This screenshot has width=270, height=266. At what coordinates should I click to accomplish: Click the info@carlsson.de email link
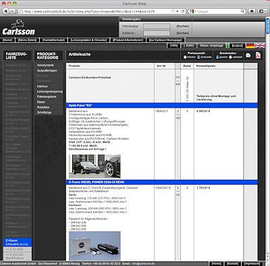(x=143, y=264)
